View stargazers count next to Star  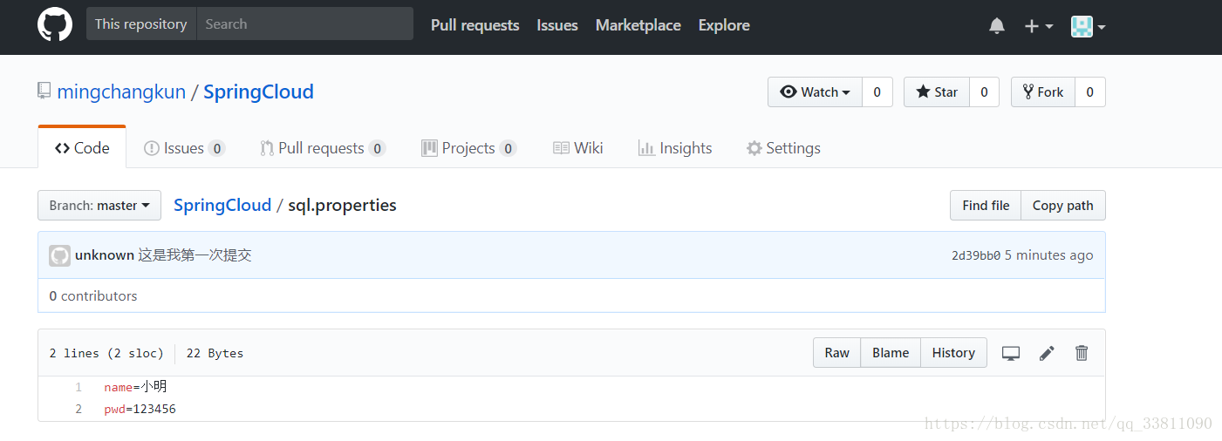pyautogui.click(x=984, y=92)
